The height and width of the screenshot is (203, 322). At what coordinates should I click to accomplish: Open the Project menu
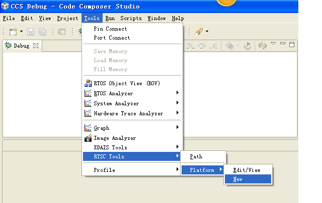[67, 18]
